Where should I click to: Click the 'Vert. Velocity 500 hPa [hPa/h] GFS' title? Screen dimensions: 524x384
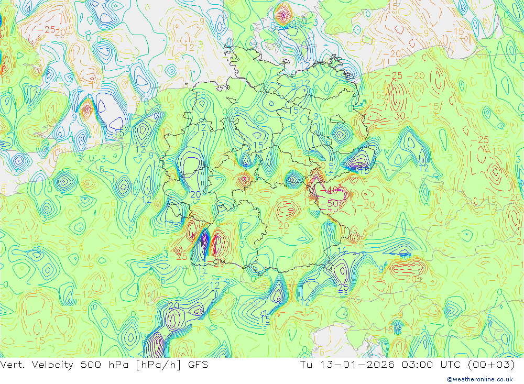tap(104, 365)
